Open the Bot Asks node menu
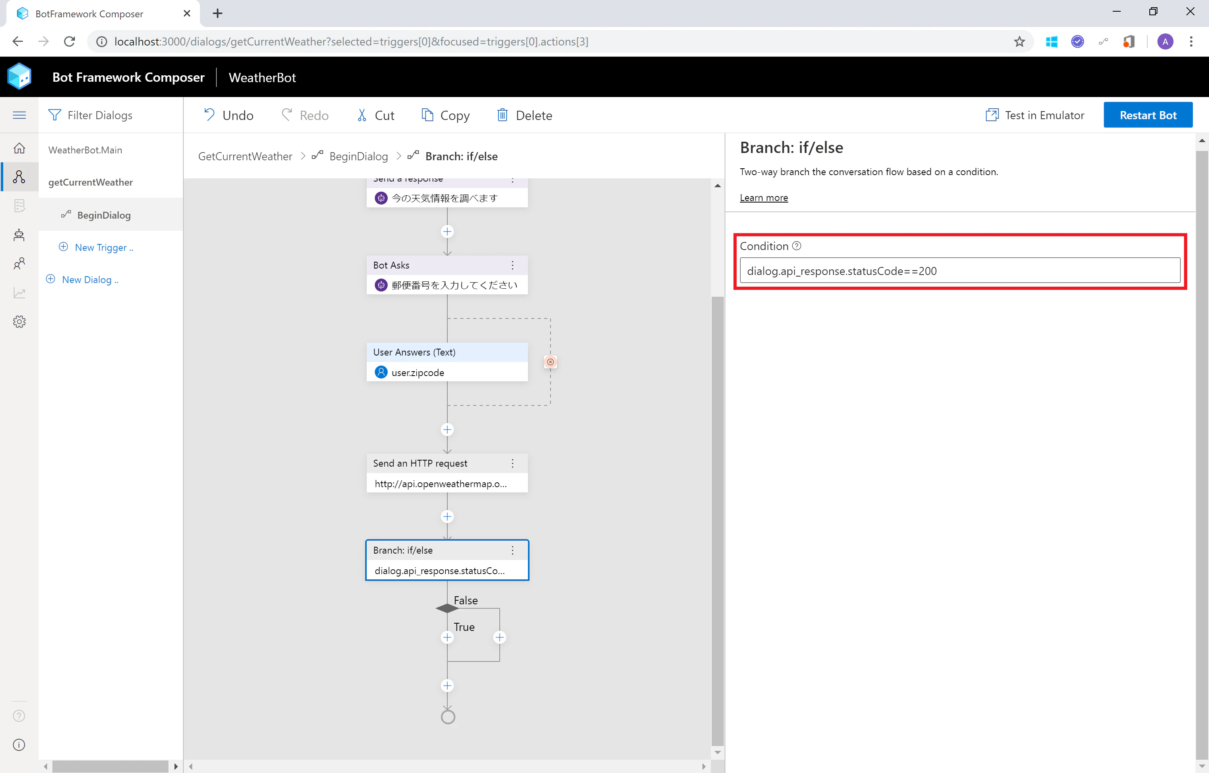This screenshot has width=1209, height=773. click(512, 266)
